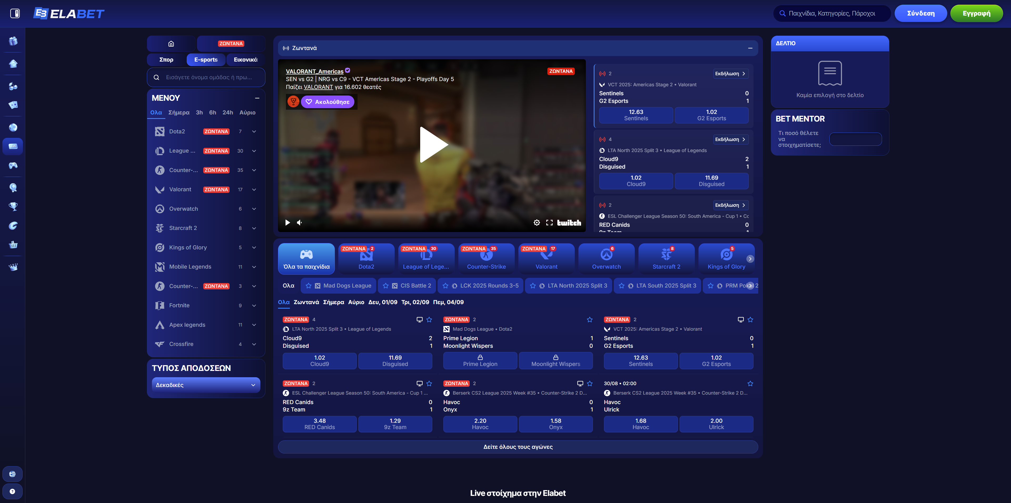
Task: Favorite the Cloud9 vs Disguised match star
Action: point(429,320)
